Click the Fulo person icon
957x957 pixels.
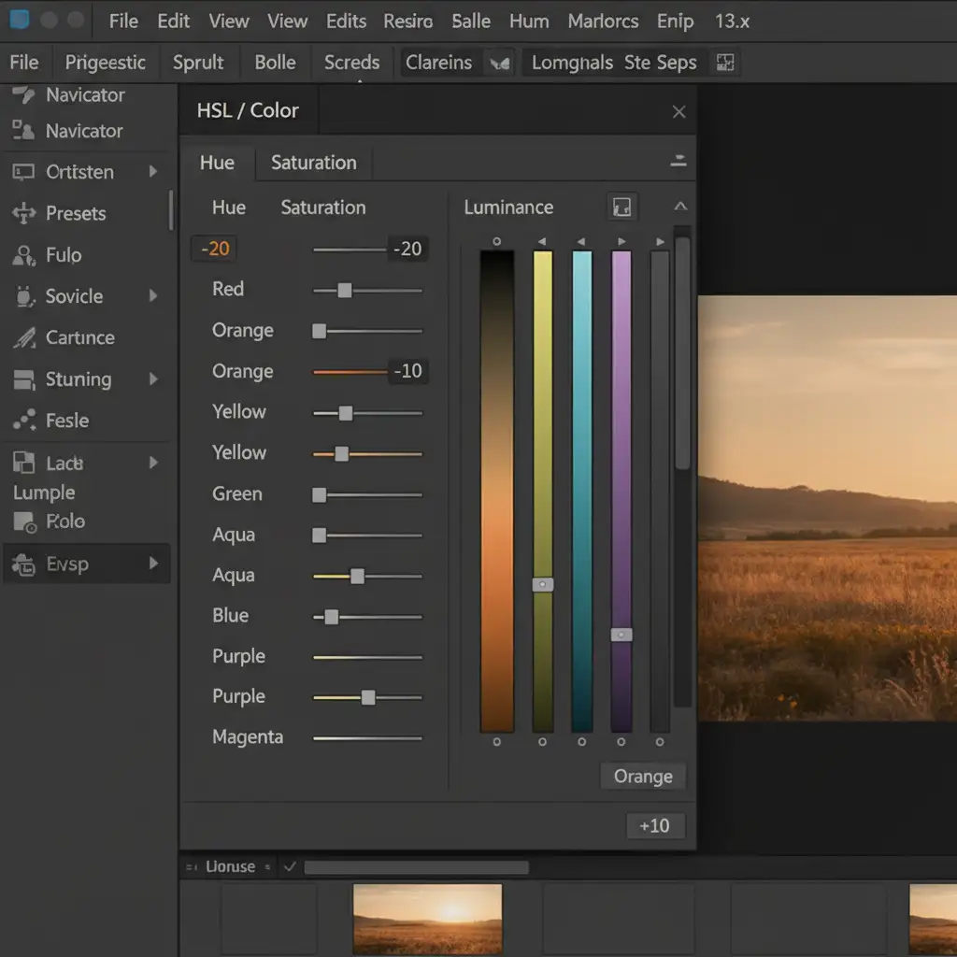point(23,255)
